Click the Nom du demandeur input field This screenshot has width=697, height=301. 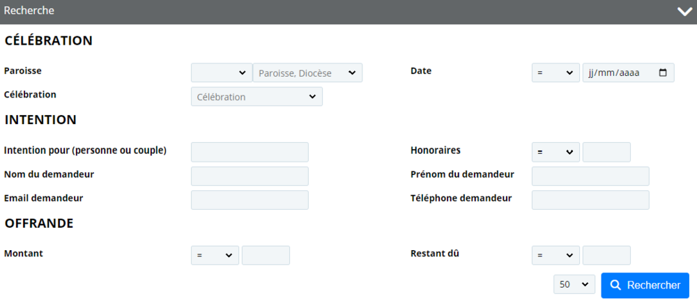(x=250, y=176)
